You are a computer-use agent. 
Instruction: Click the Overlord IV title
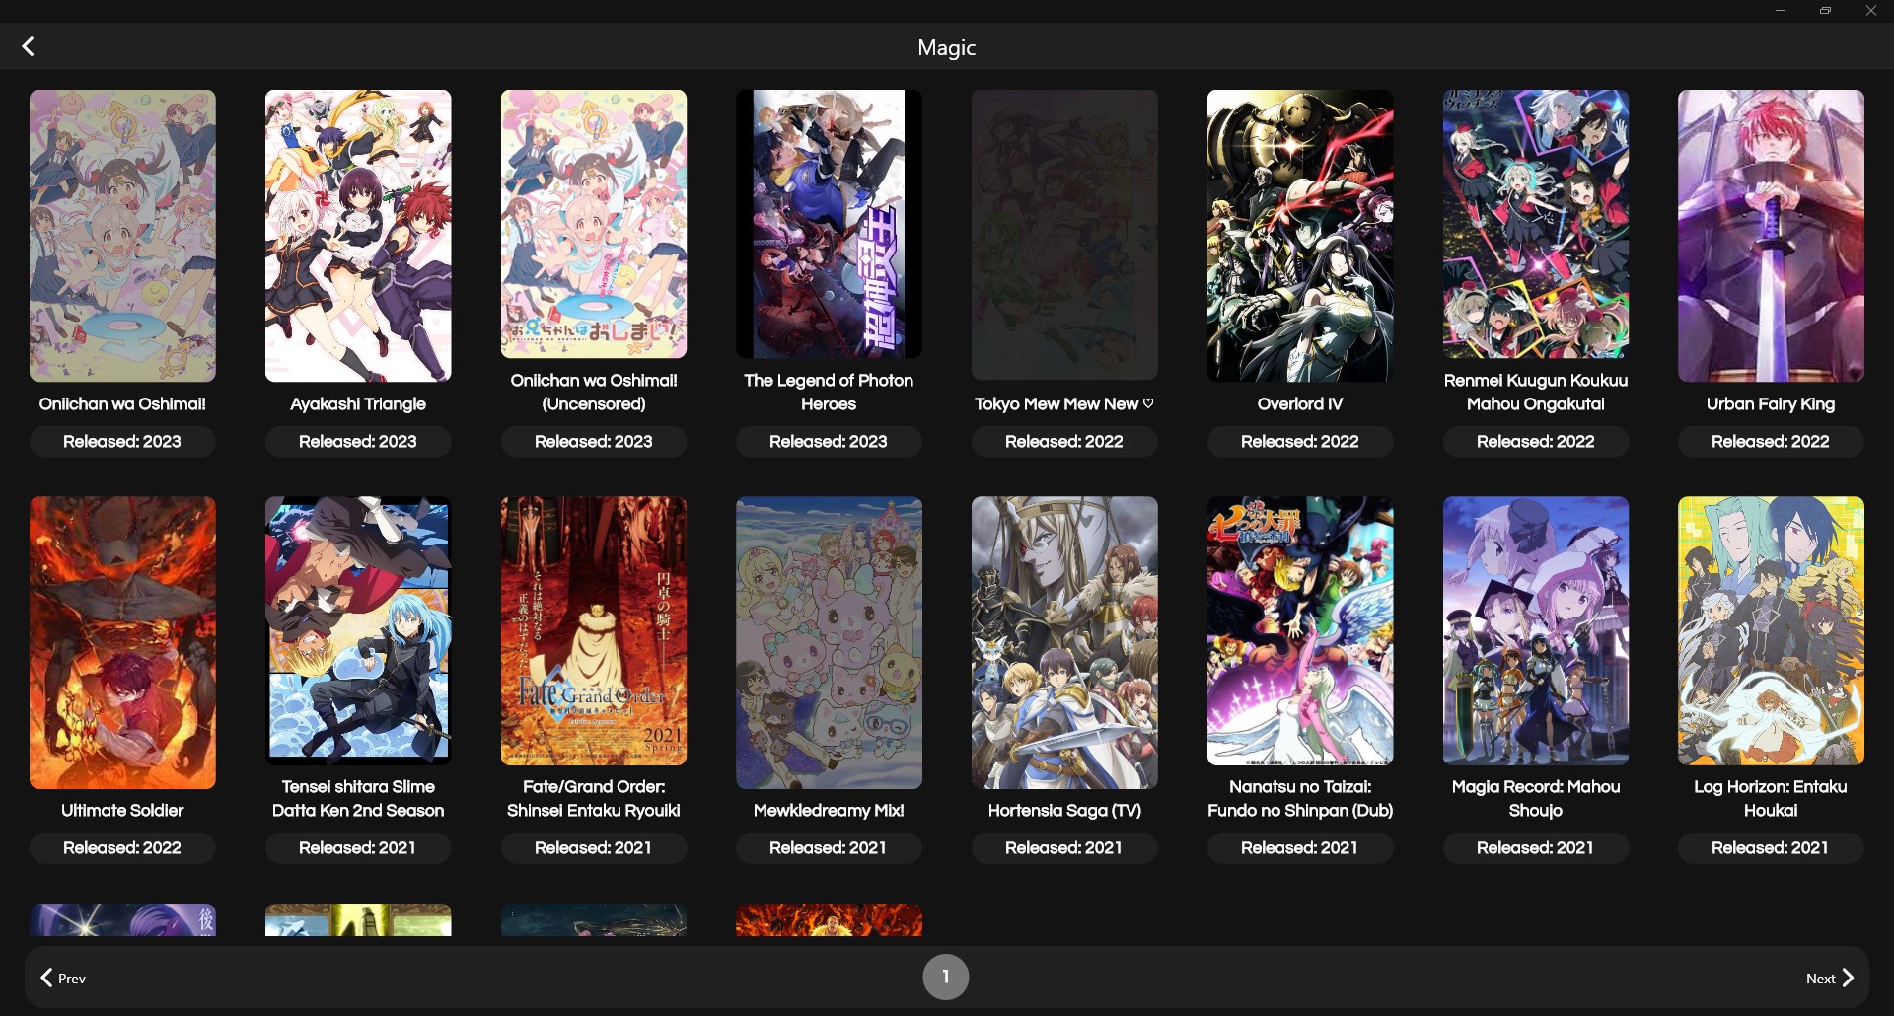point(1300,404)
